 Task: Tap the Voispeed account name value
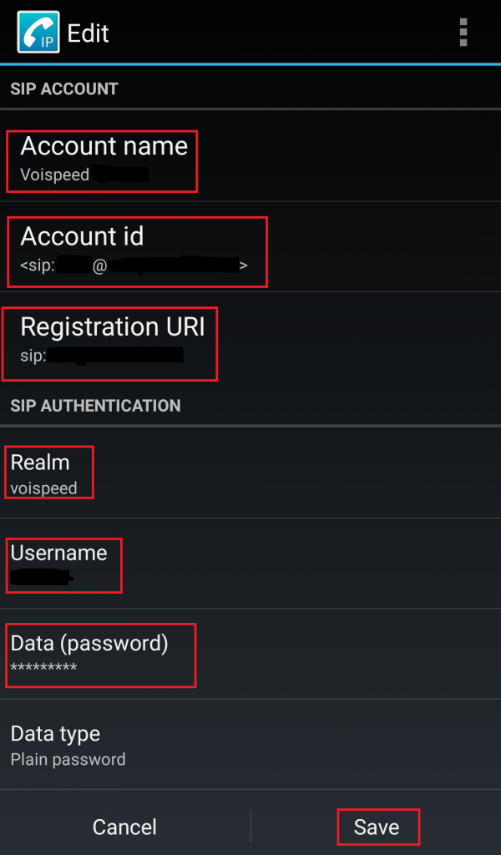click(x=84, y=175)
